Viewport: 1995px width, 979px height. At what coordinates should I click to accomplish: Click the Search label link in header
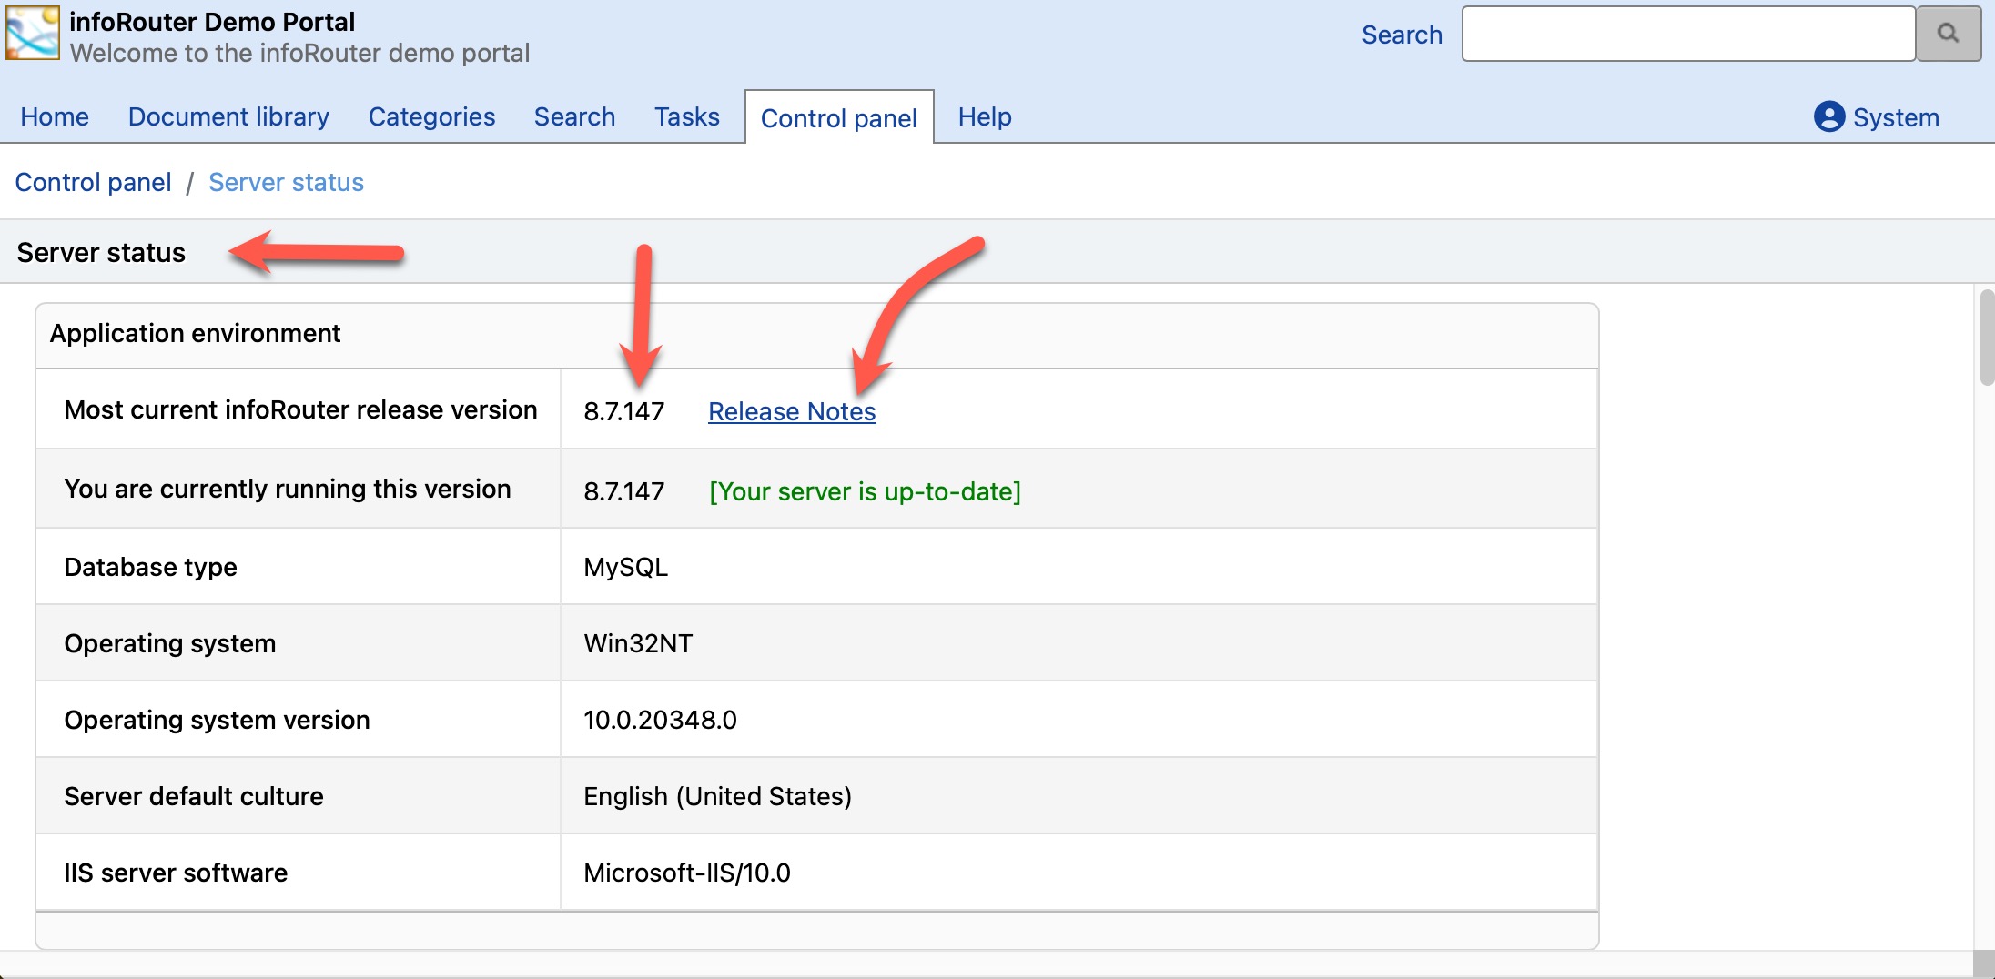(x=1402, y=35)
